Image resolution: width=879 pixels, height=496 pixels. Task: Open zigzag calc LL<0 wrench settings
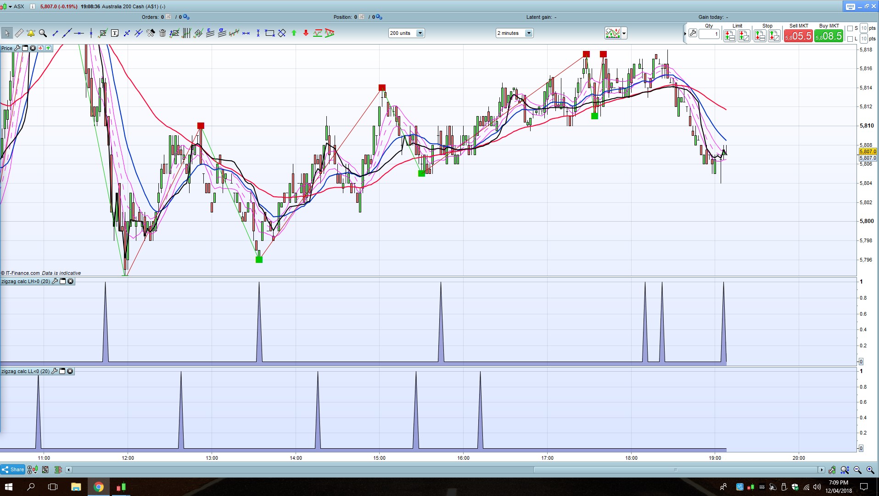pyautogui.click(x=55, y=371)
